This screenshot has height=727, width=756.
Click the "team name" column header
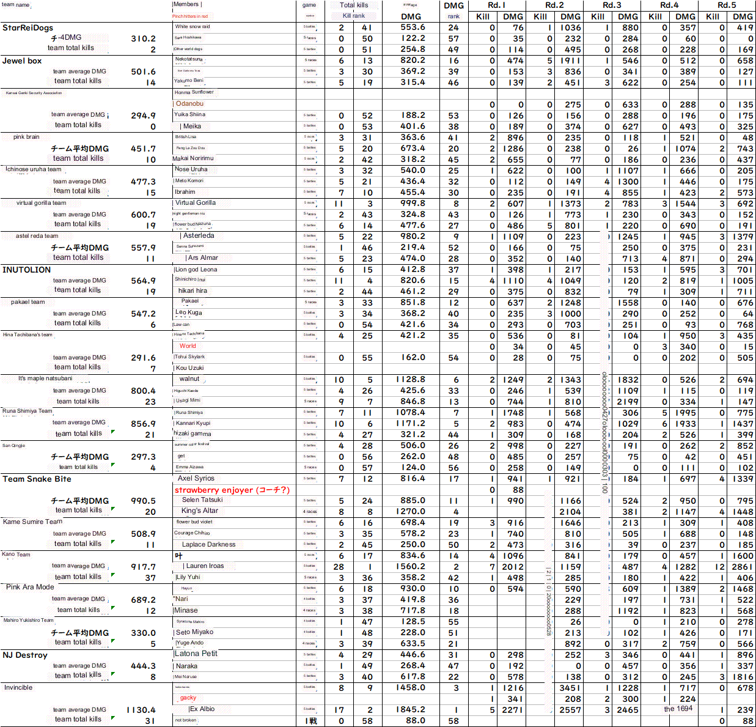click(x=16, y=5)
